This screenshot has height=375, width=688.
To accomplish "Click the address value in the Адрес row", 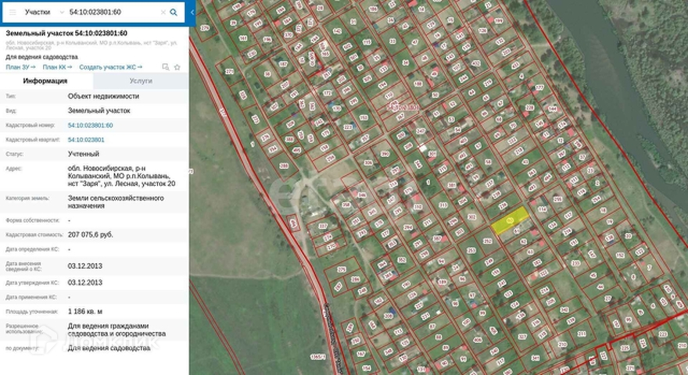I will (121, 176).
